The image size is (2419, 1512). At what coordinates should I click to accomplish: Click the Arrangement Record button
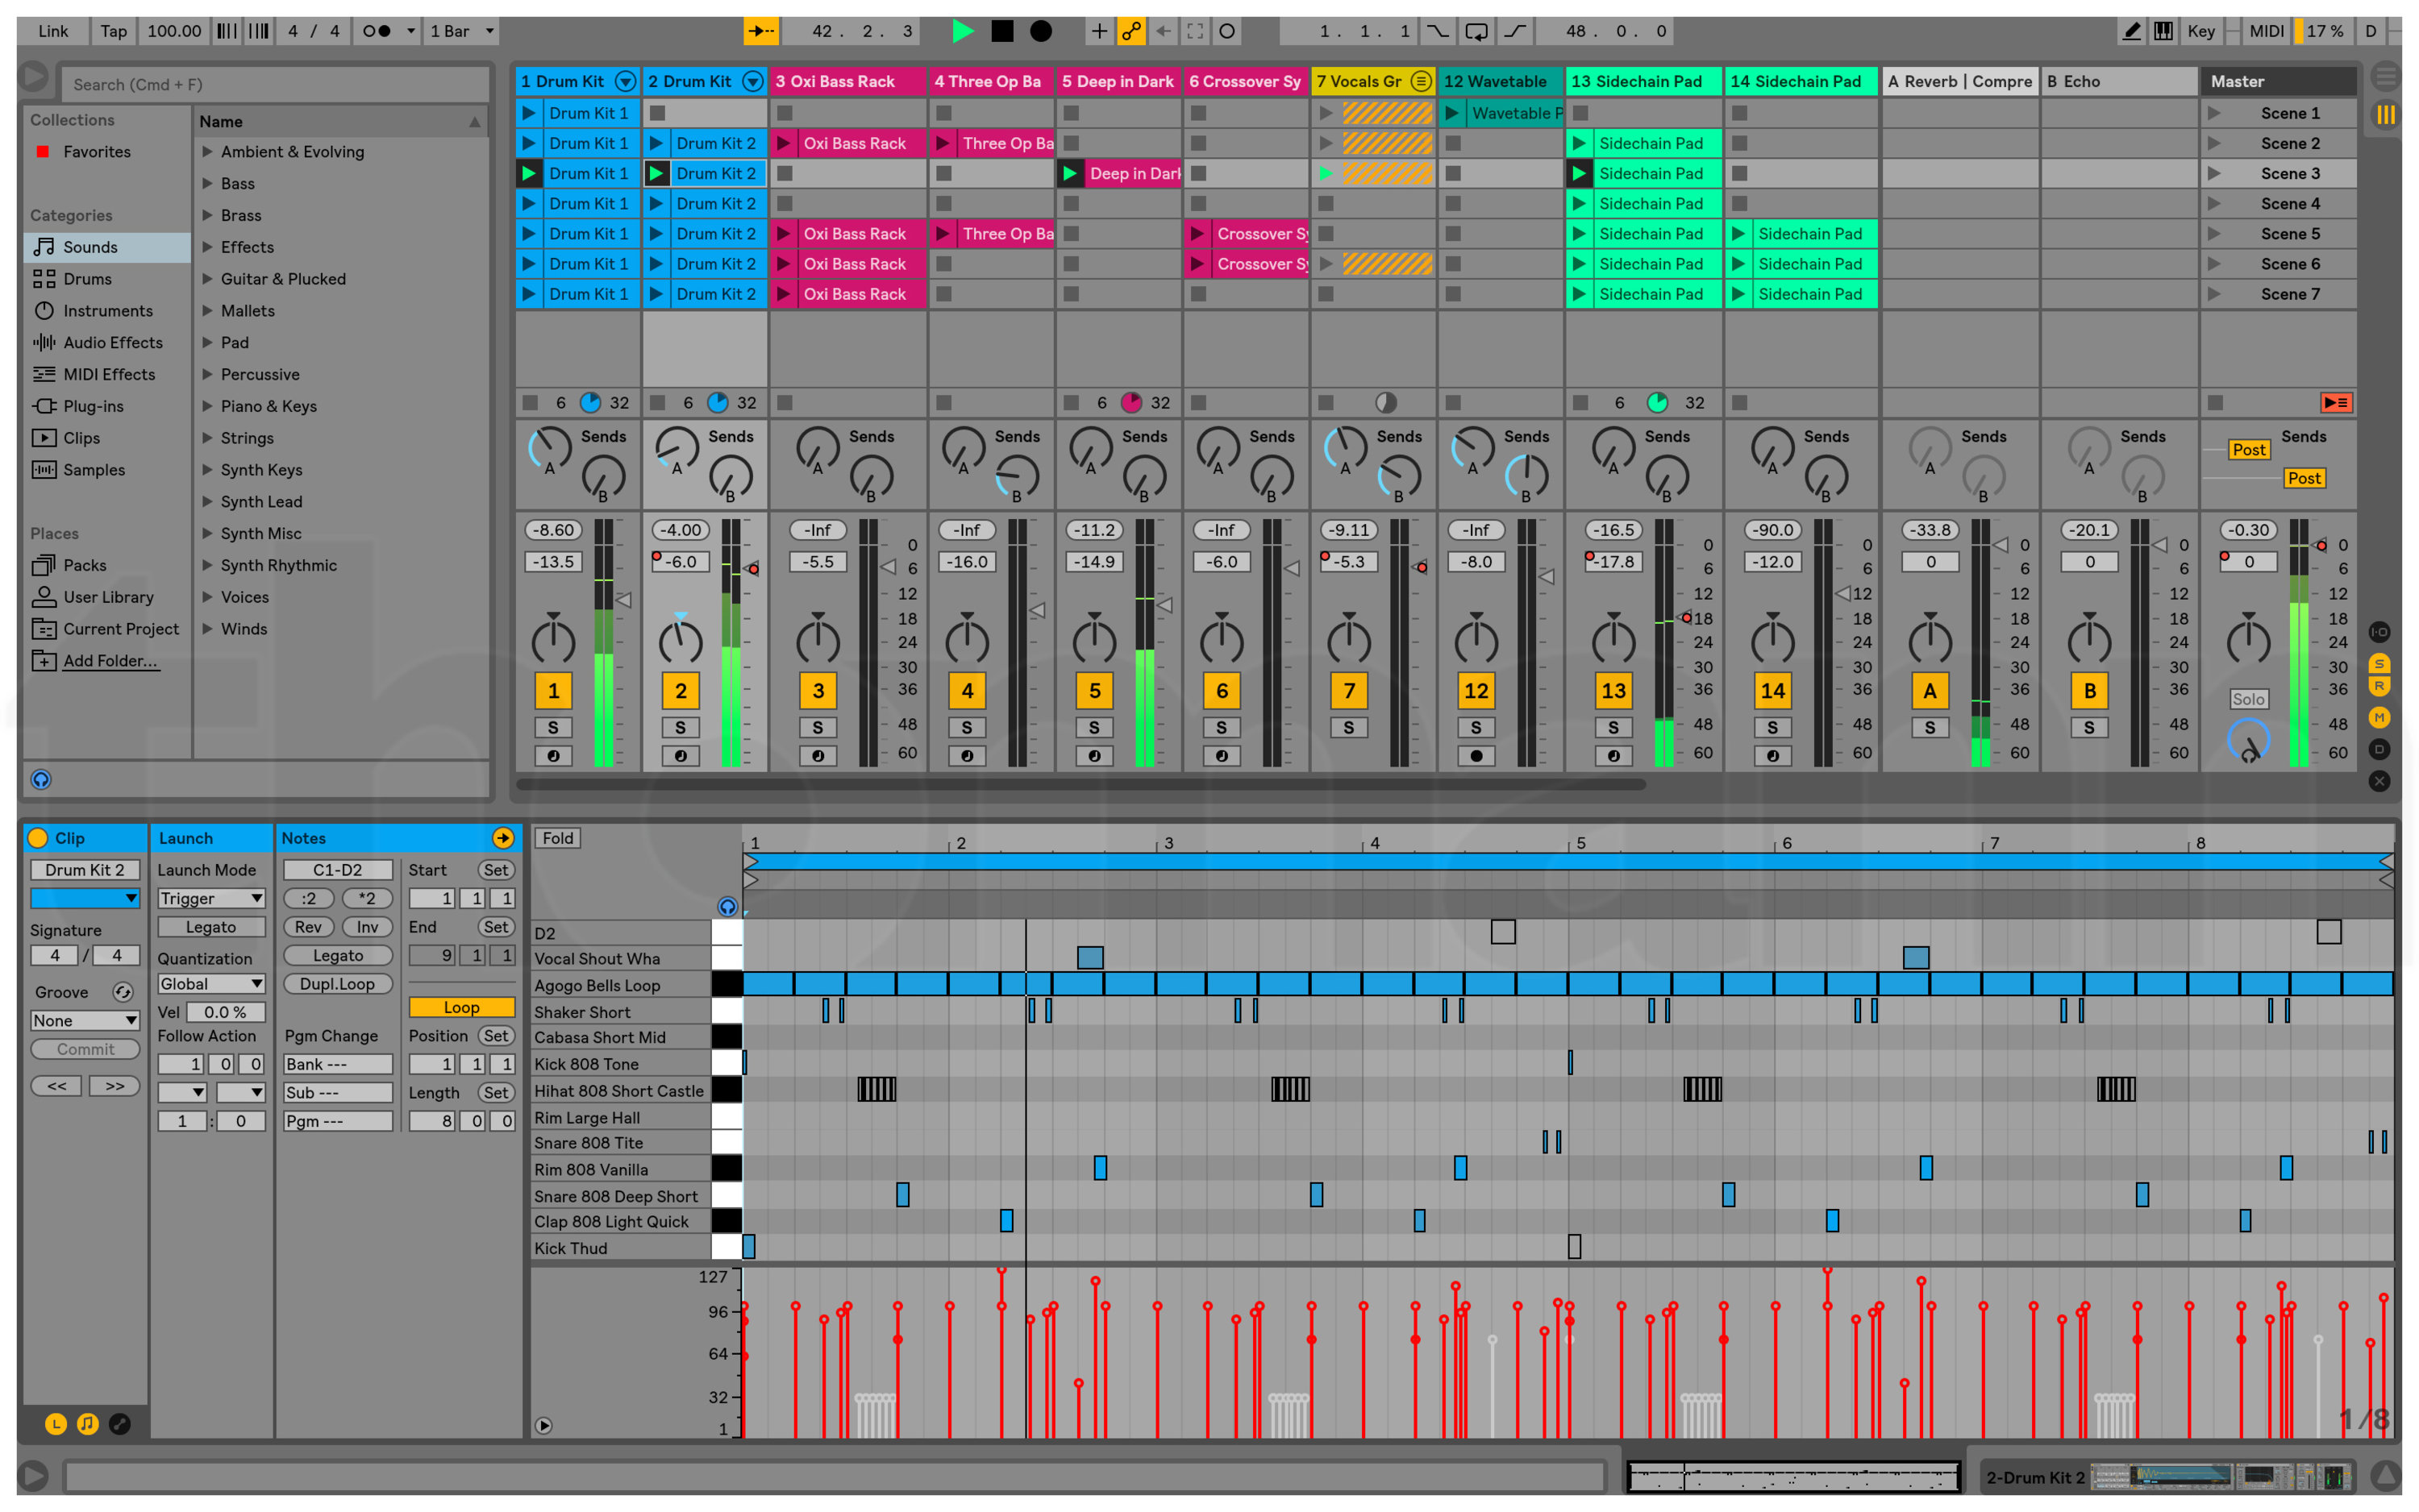1040,31
